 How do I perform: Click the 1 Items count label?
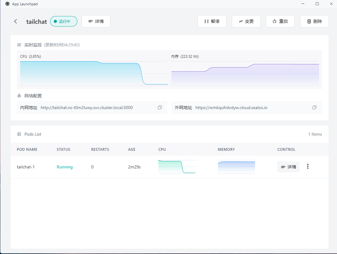[315, 134]
